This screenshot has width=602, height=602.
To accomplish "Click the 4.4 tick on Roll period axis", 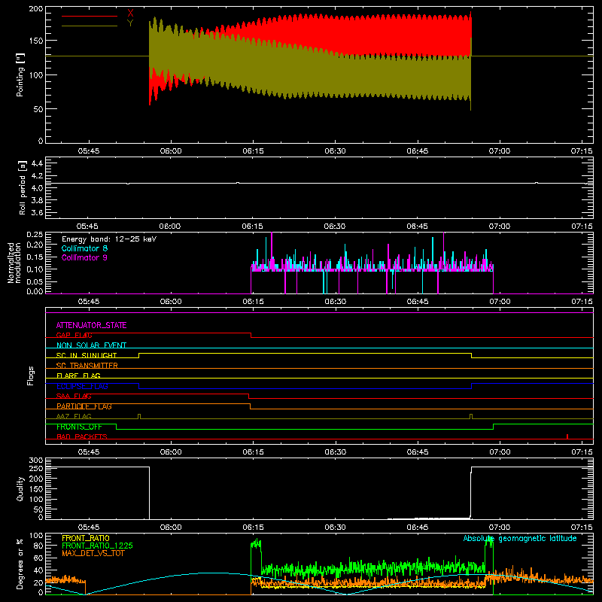I will pyautogui.click(x=37, y=163).
